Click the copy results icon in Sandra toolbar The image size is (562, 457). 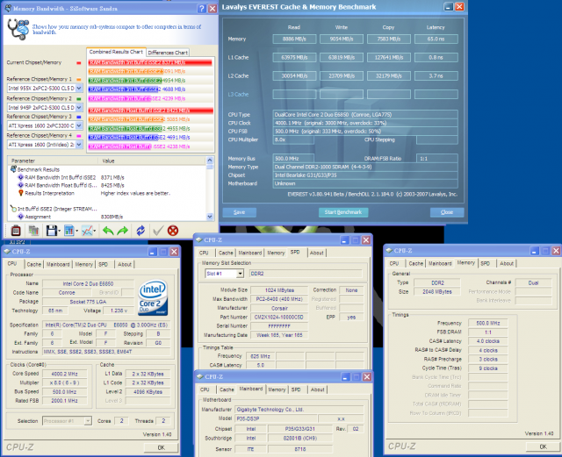(x=33, y=231)
